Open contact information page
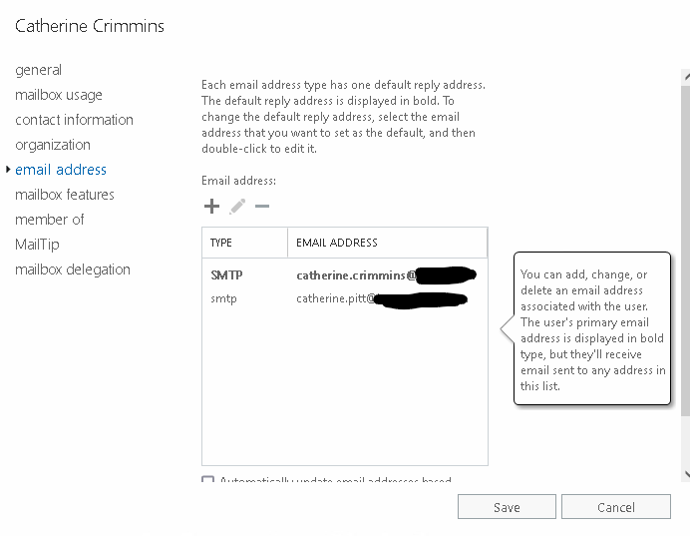690x536 pixels. point(74,120)
